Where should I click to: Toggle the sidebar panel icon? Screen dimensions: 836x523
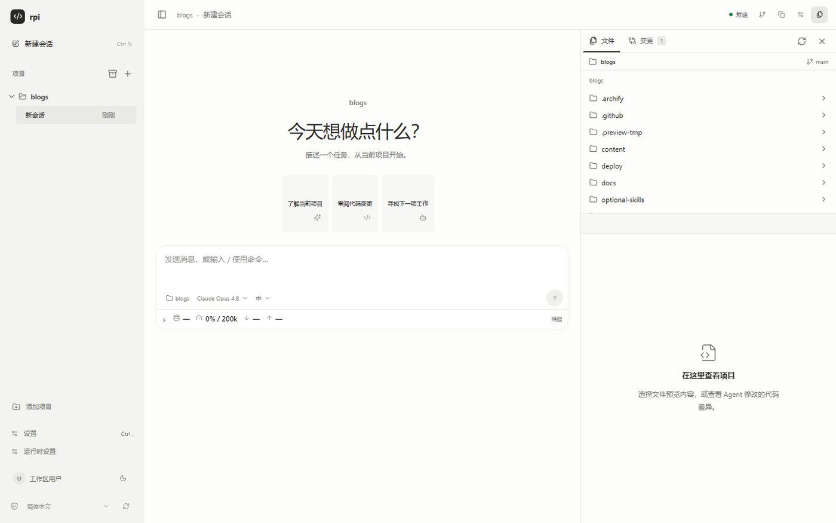tap(162, 14)
